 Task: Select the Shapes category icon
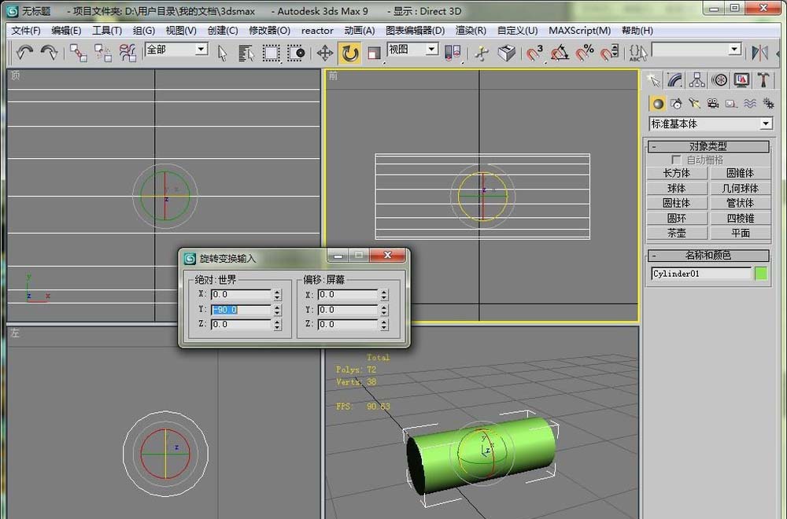676,103
